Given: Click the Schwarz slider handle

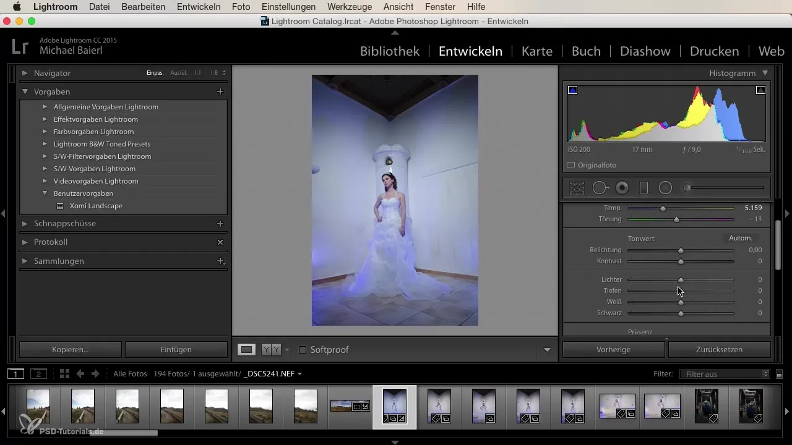Looking at the screenshot, I should [681, 313].
